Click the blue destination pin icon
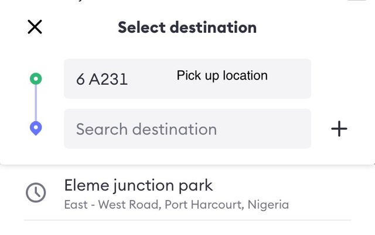This screenshot has width=375, height=235. (x=36, y=128)
